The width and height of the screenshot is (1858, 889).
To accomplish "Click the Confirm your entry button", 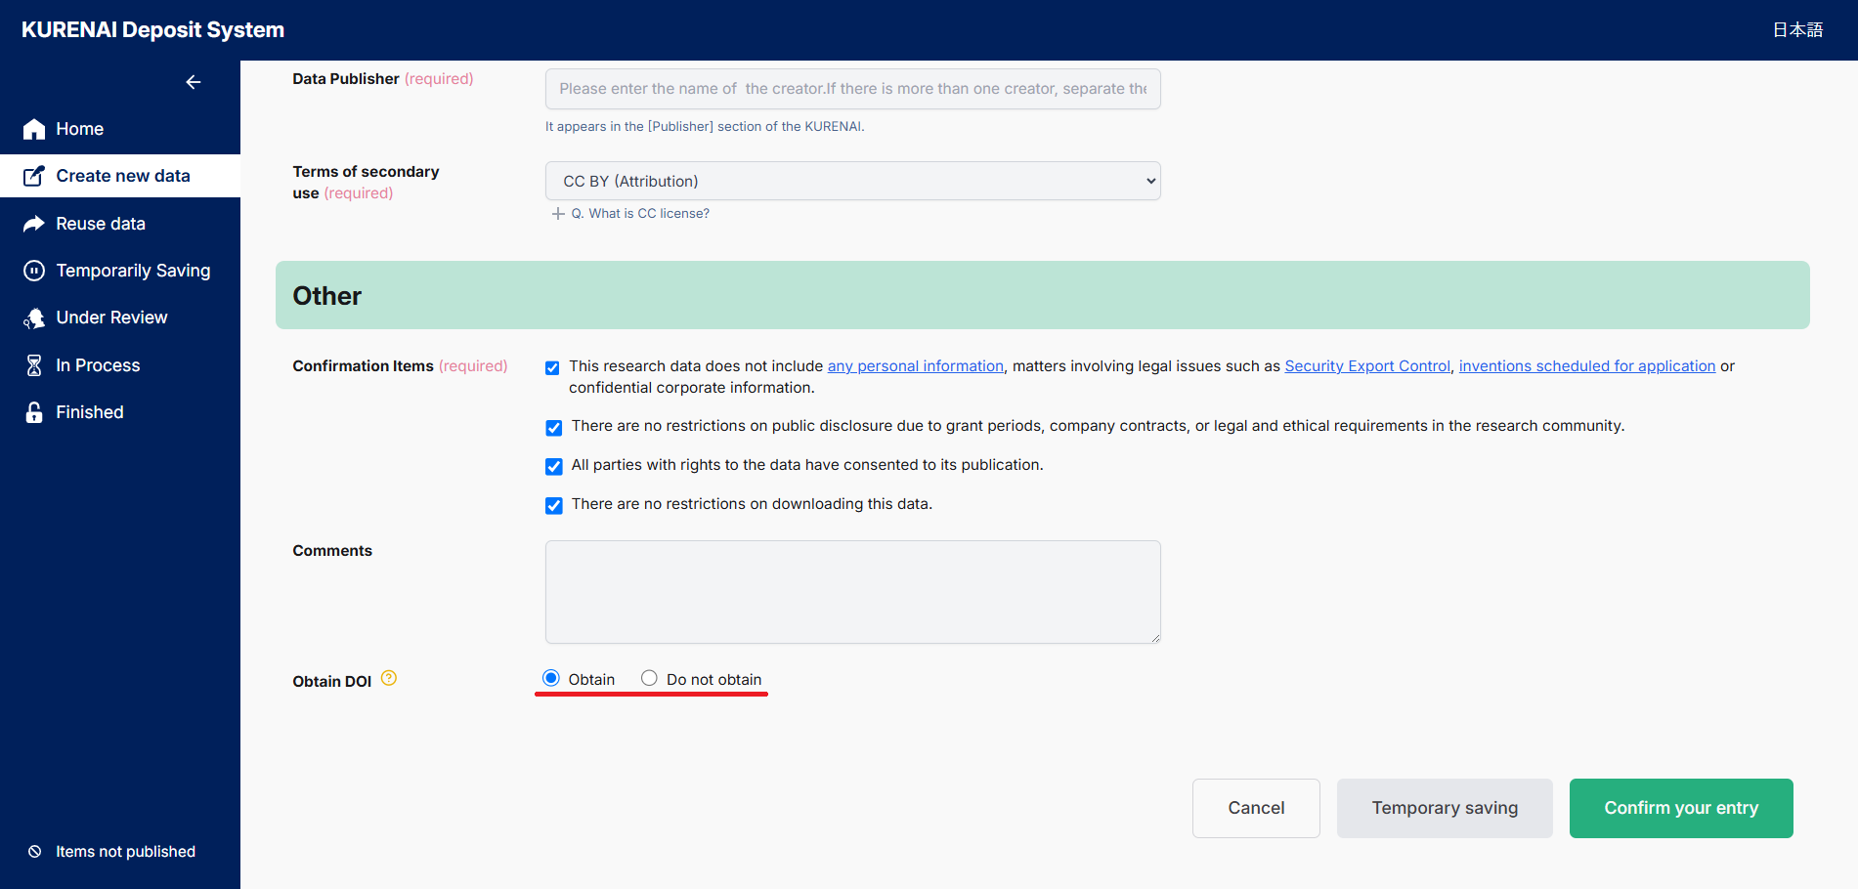I will click(1681, 808).
